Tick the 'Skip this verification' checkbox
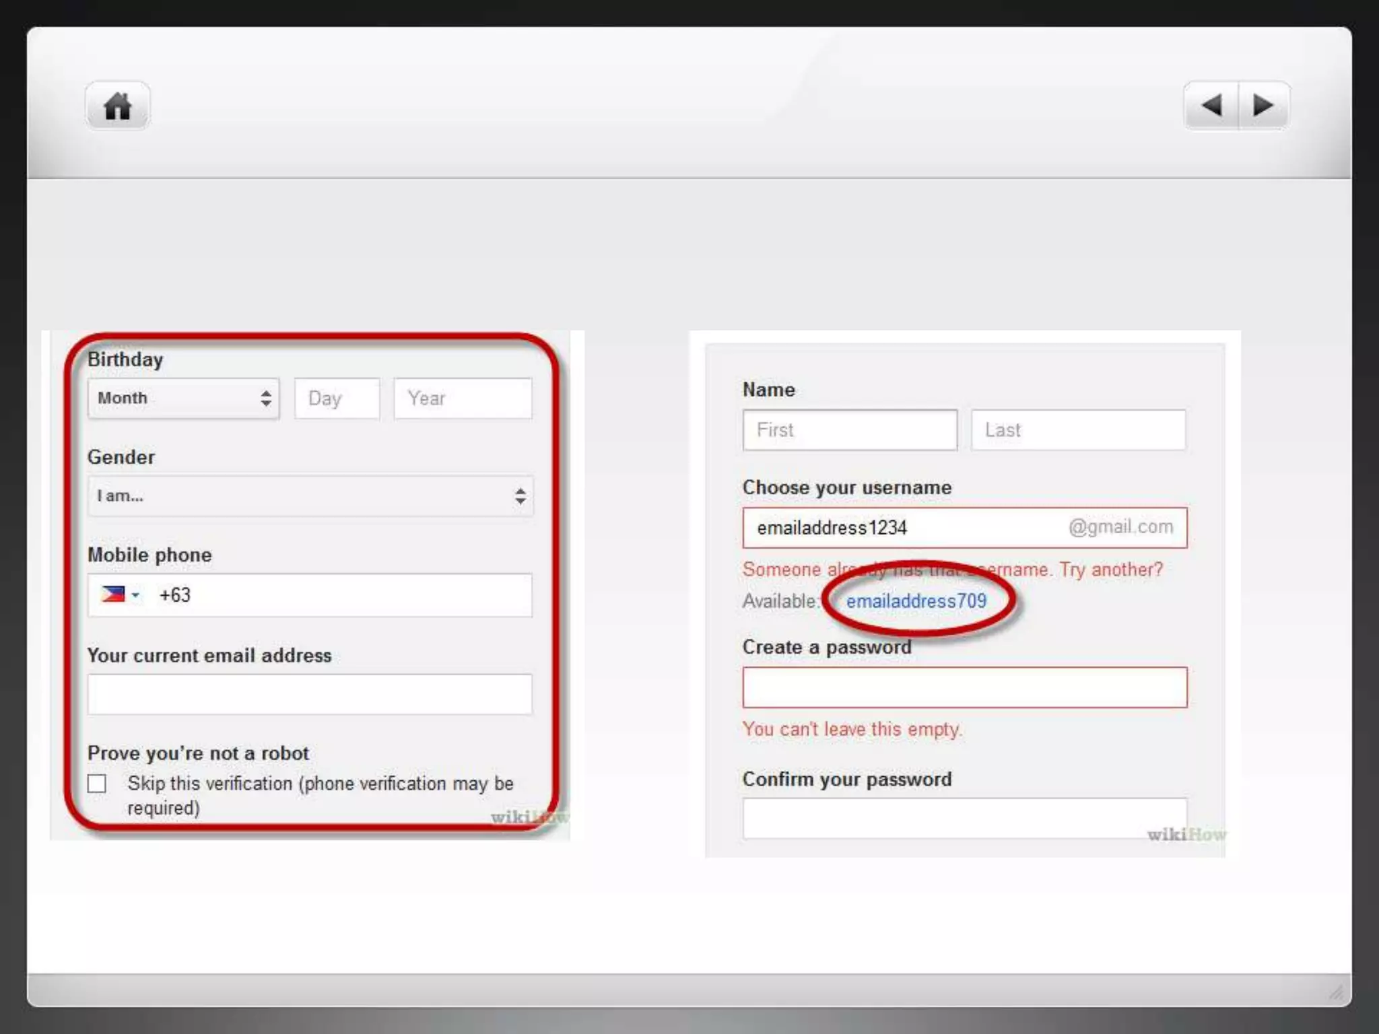This screenshot has height=1034, width=1379. pyautogui.click(x=97, y=784)
